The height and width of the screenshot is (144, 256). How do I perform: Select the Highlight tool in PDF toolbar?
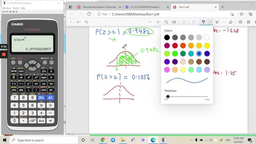tap(217, 22)
